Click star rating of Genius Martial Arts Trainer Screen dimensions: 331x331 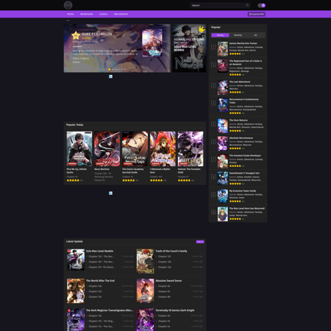click(x=235, y=54)
